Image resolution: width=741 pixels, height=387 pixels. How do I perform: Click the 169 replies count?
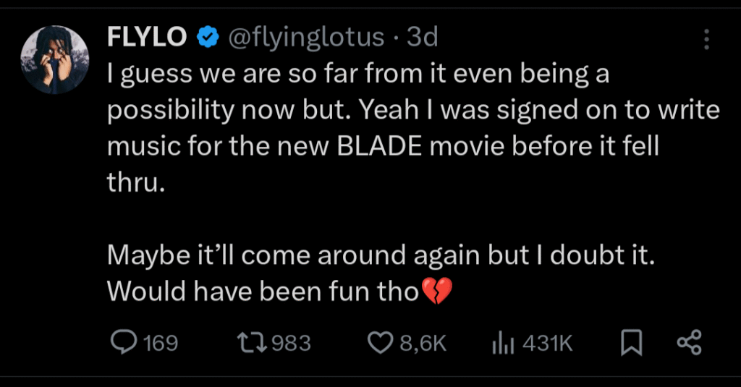[x=161, y=343]
